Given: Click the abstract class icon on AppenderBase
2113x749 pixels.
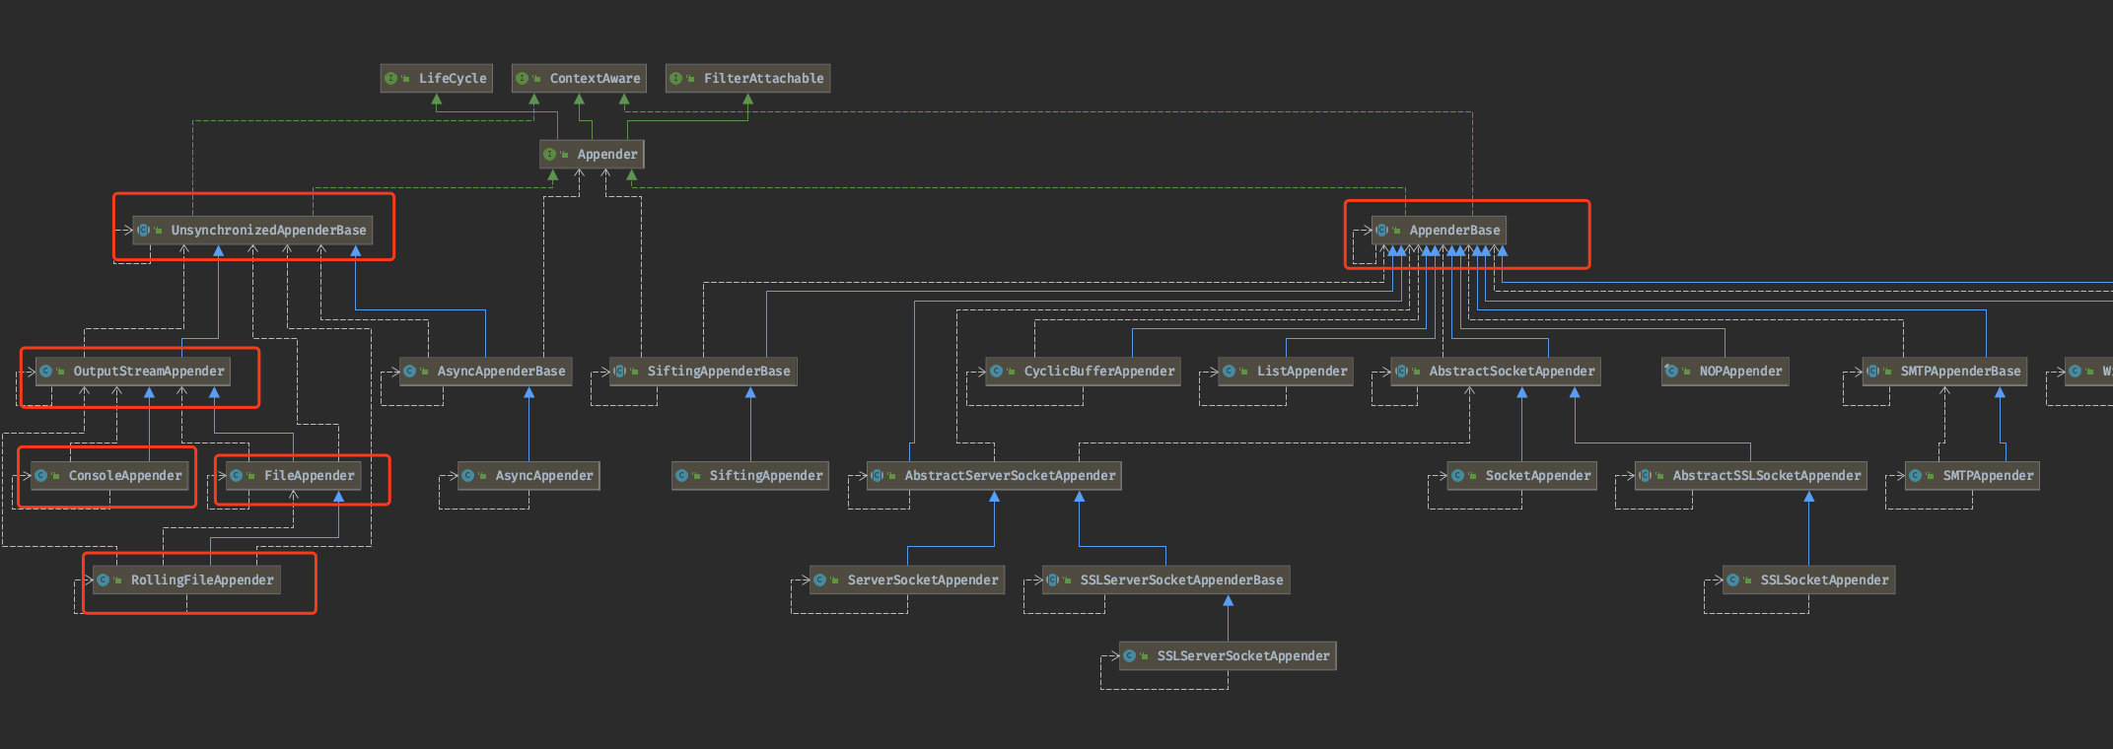Looking at the screenshot, I should pos(1382,231).
